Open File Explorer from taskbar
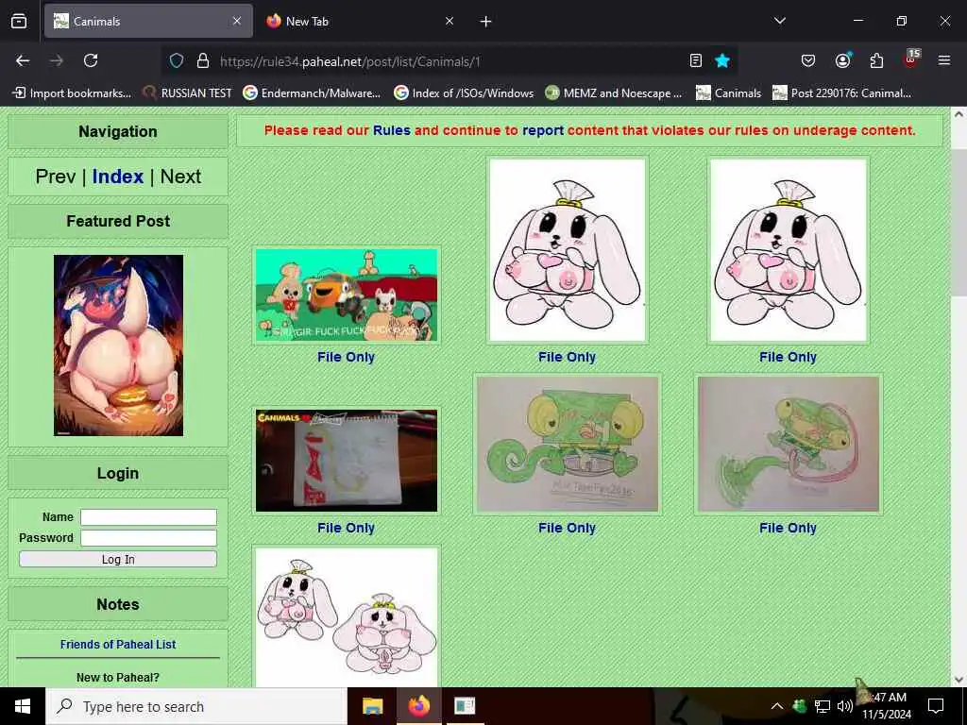 [x=372, y=706]
